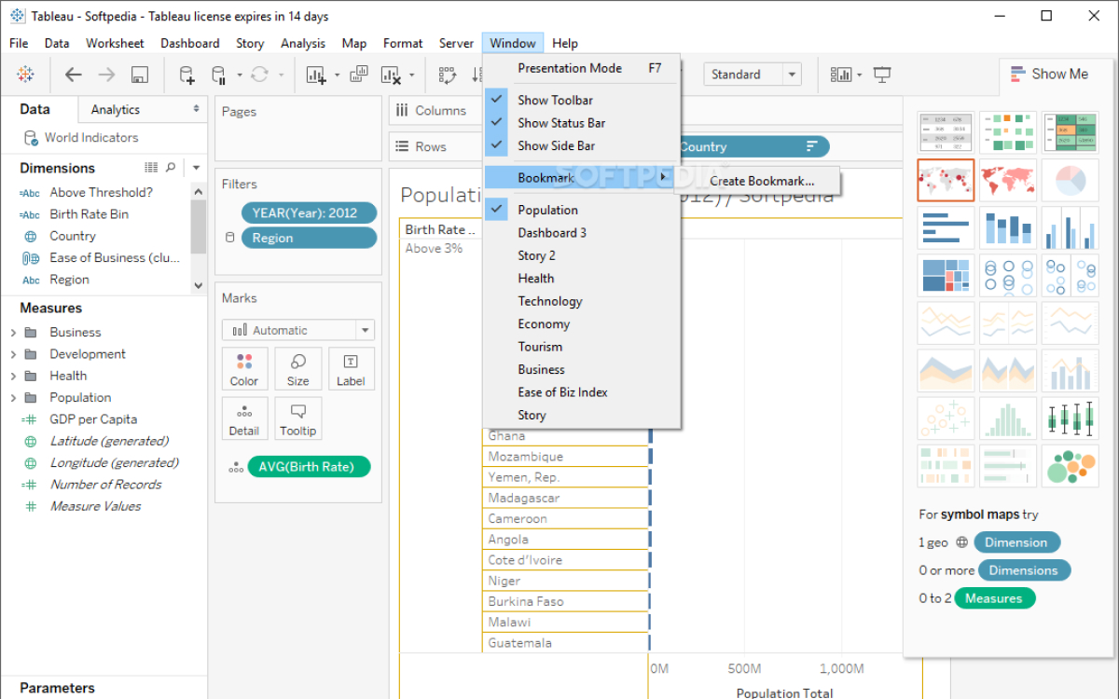This screenshot has width=1119, height=699.
Task: Open the Tooltip marks button
Action: pos(298,418)
